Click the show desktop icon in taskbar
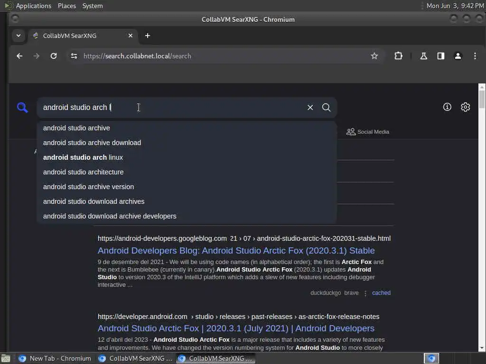486x364 pixels. click(x=6, y=359)
